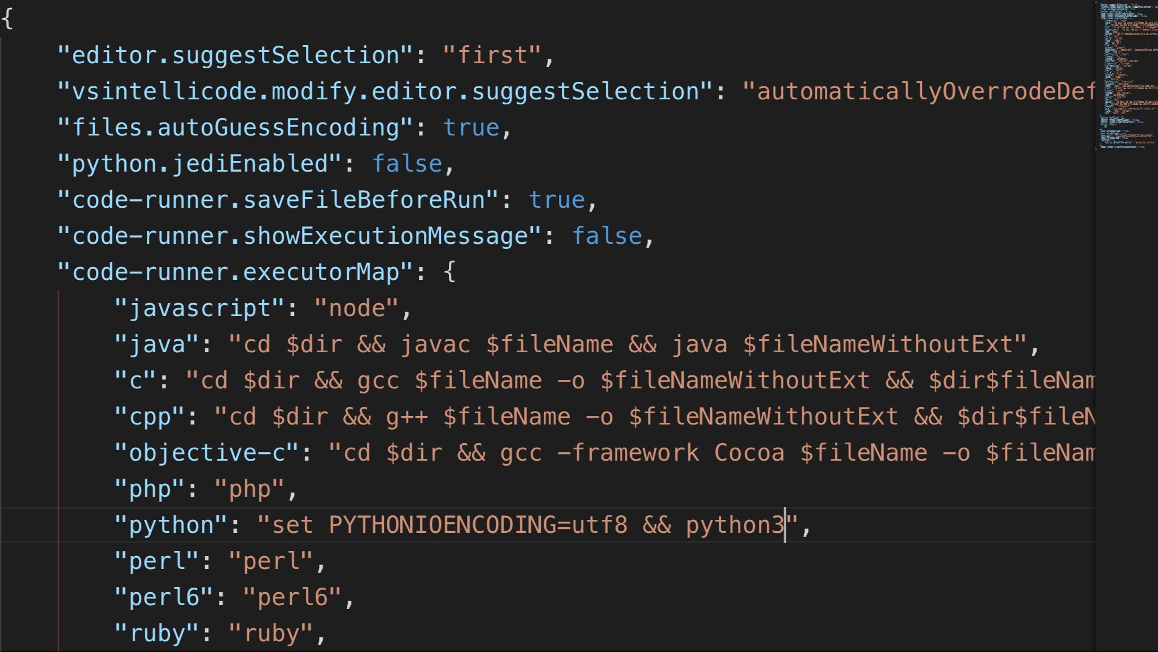The width and height of the screenshot is (1158, 652).
Task: Select the value "first"
Action: pyautogui.click(x=491, y=55)
